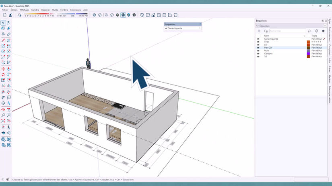The height and width of the screenshot is (186, 332).
Task: Collapse the Étiquettes panel section chevron
Action: [258, 26]
